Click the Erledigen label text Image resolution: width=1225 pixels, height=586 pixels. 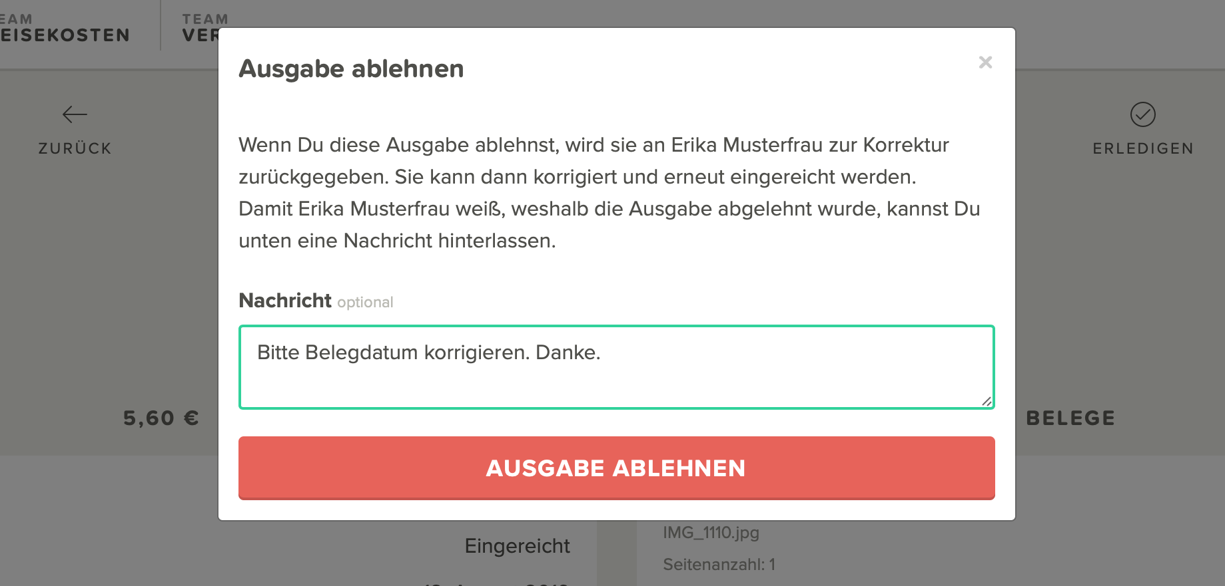point(1143,148)
